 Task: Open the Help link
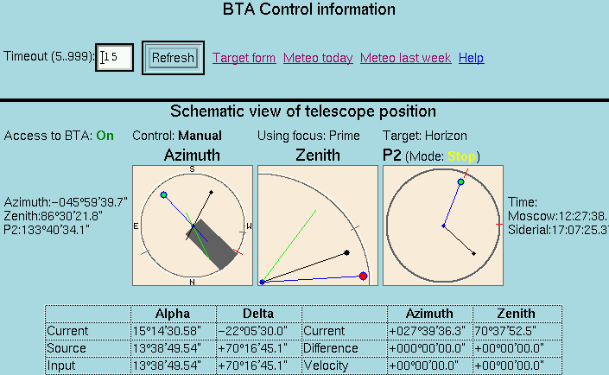click(x=471, y=58)
